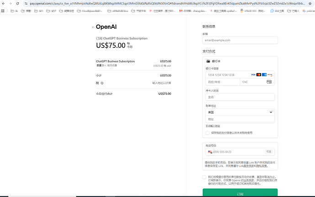The width and height of the screenshot is (315, 197).
Task: Select the 银行卡 bank card payment method
Action: 213,61
